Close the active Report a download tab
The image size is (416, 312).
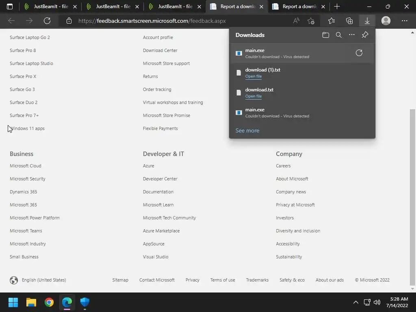pos(261,6)
